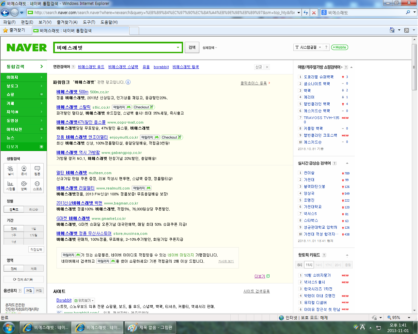Viewport: 418px width, 334px height.
Task: Collapse the 핫토픽 키워드 panel arrow
Action: (x=347, y=255)
